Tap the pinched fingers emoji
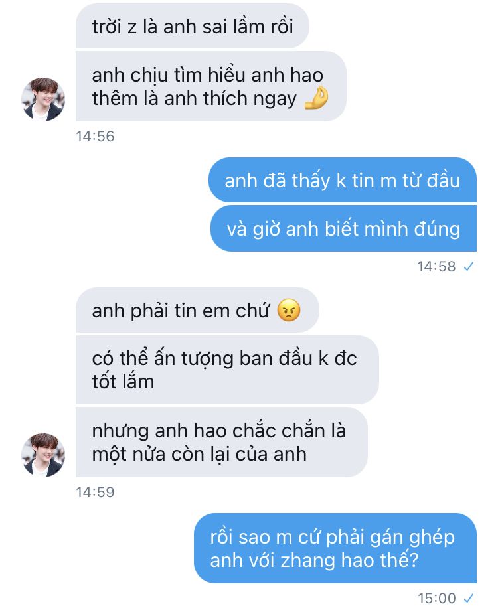 coord(317,98)
